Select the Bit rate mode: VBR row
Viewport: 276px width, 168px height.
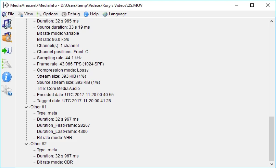pos(54,138)
